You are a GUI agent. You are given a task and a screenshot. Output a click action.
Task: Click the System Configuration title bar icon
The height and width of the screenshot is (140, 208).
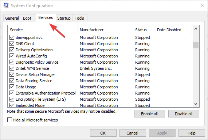(6, 6)
